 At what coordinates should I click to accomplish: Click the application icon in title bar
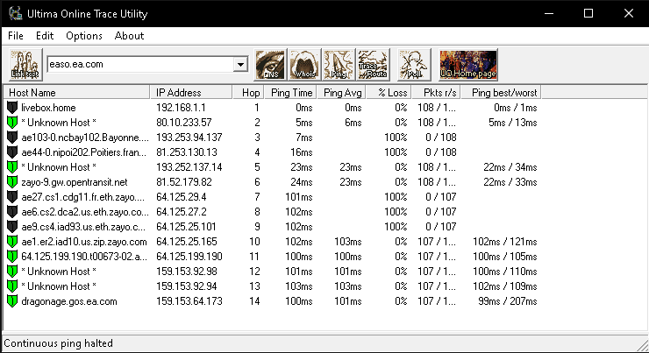pos(15,13)
